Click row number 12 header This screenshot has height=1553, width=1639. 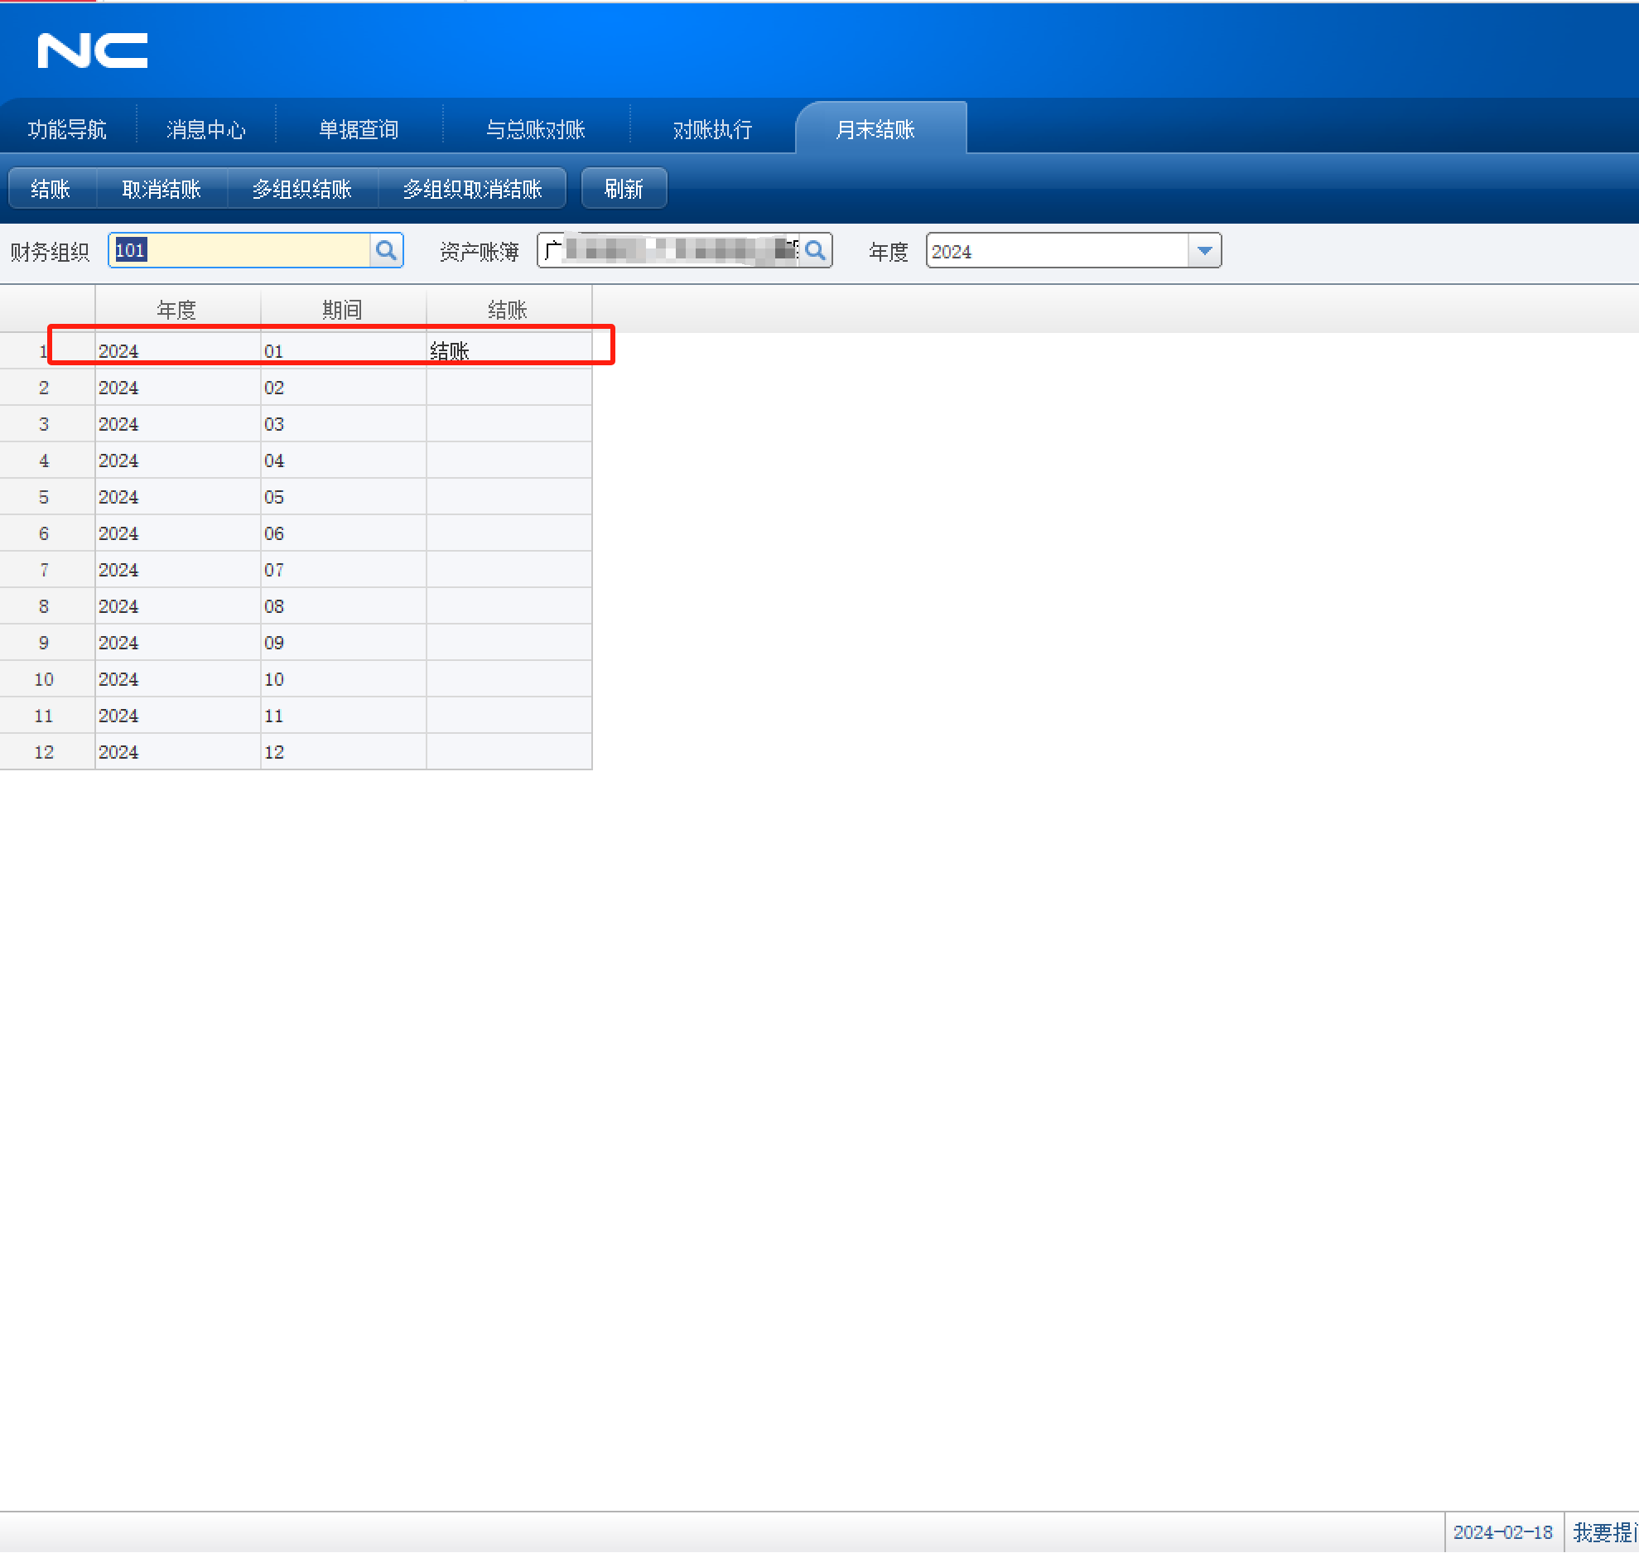46,752
